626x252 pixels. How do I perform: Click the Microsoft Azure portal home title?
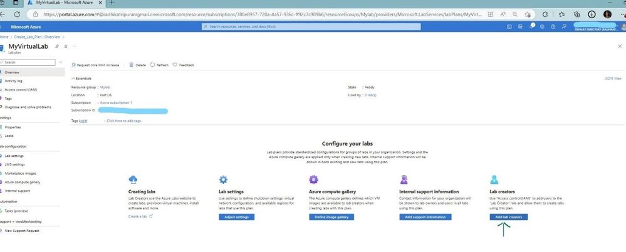(26, 27)
